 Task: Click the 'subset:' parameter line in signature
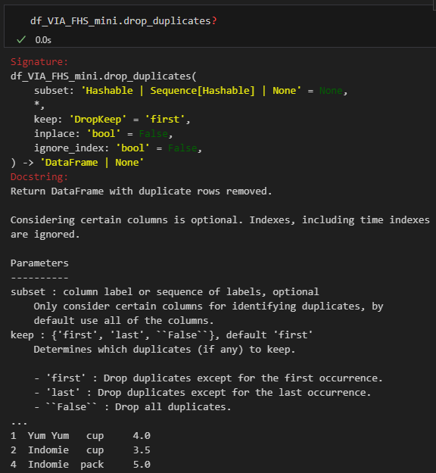coord(191,91)
